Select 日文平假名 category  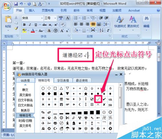coord(25,100)
